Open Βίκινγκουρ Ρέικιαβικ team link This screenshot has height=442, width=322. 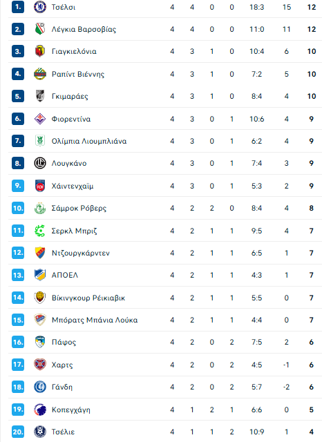[x=88, y=298]
